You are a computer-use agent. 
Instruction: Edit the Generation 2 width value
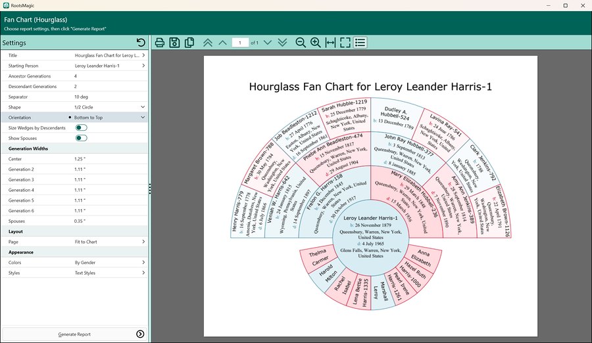pos(80,170)
